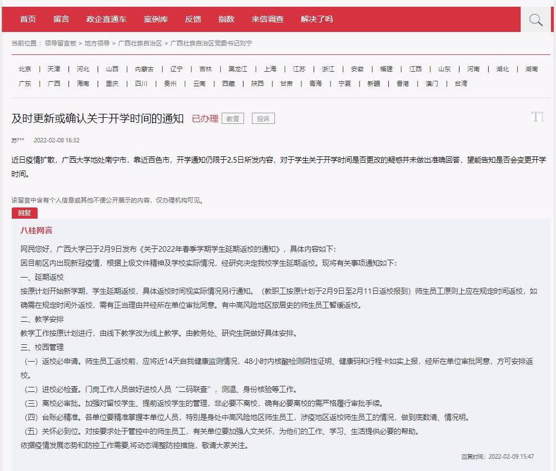
Task: Select 黑龙江 province link
Action: [x=237, y=69]
